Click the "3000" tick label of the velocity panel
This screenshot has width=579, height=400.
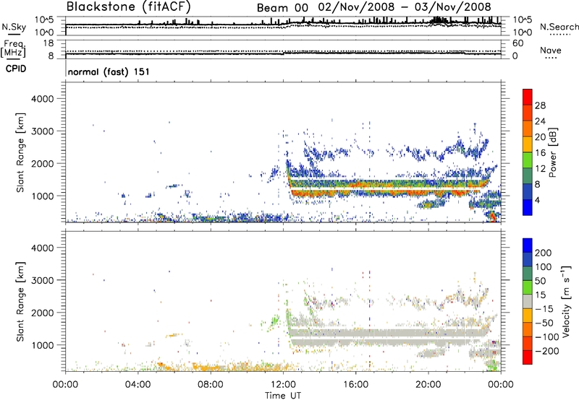(43, 281)
